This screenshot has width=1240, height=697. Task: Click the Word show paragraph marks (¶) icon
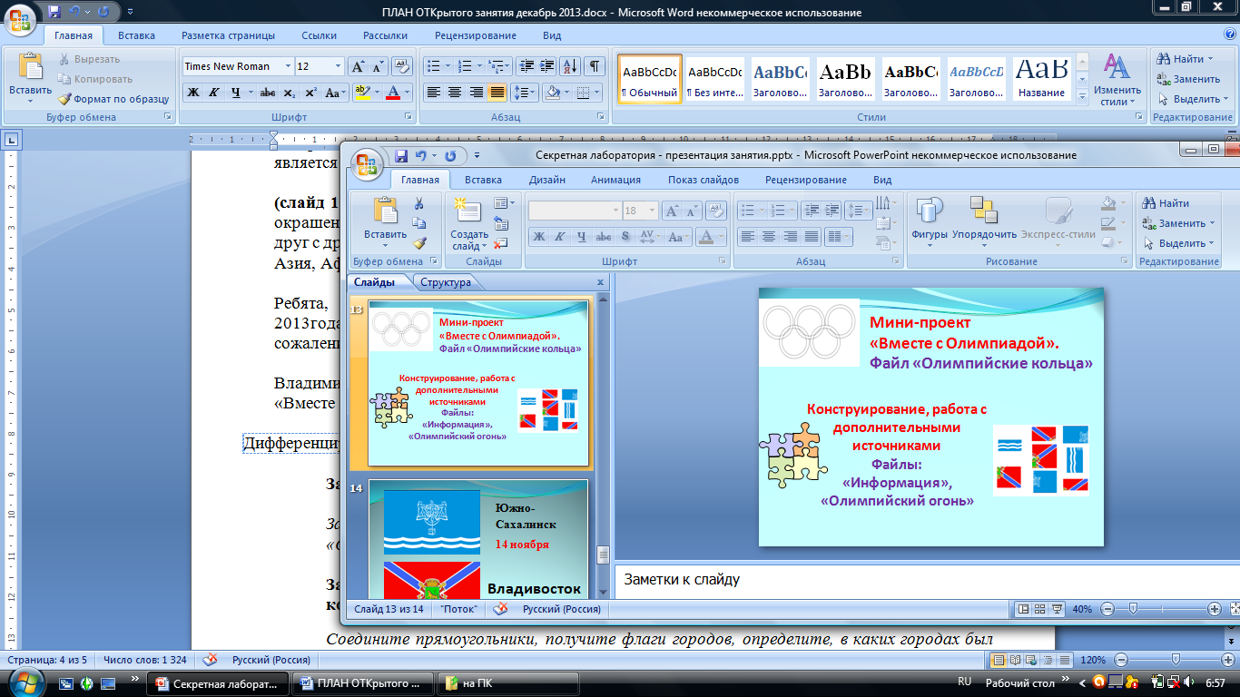[595, 66]
